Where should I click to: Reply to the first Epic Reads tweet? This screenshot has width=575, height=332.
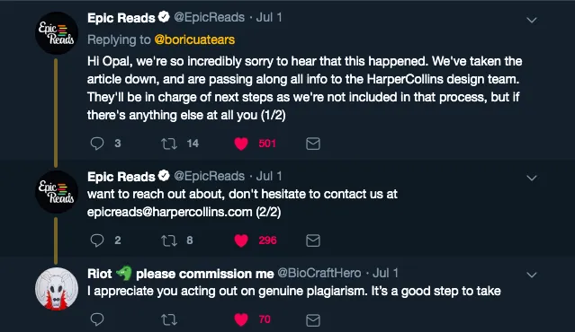(97, 144)
